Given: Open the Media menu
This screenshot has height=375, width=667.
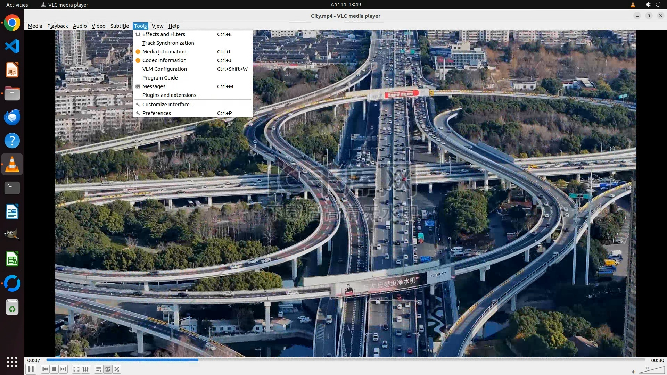Looking at the screenshot, I should point(35,26).
